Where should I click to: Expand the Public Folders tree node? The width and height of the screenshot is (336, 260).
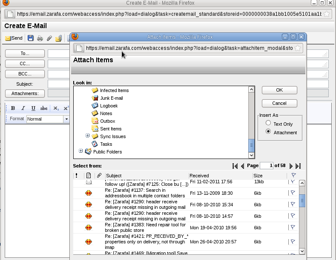(x=81, y=151)
